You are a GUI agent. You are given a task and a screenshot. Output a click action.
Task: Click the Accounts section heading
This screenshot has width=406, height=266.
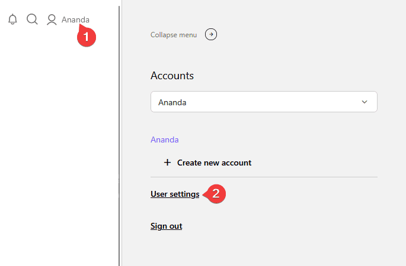click(x=172, y=76)
